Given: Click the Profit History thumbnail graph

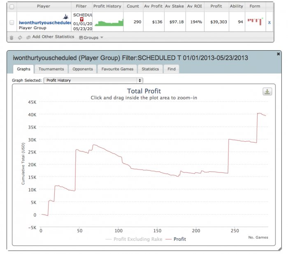Looking at the screenshot, I should 109,22.
